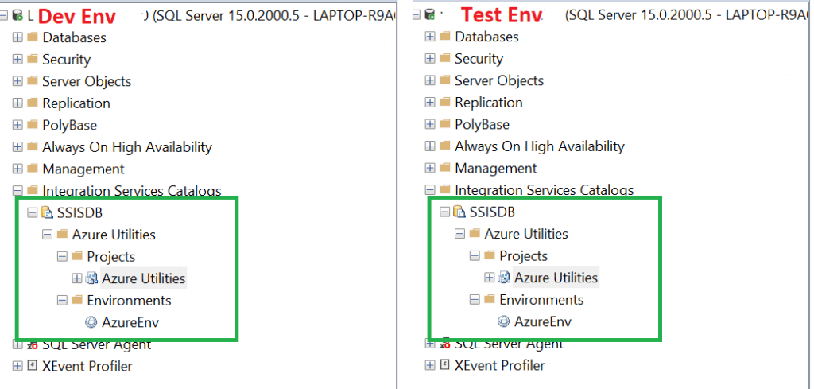Click the SQL Server Agent icon in Dev Env

[x=33, y=344]
